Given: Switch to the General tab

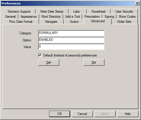Looking at the screenshot, I should 10,17.
